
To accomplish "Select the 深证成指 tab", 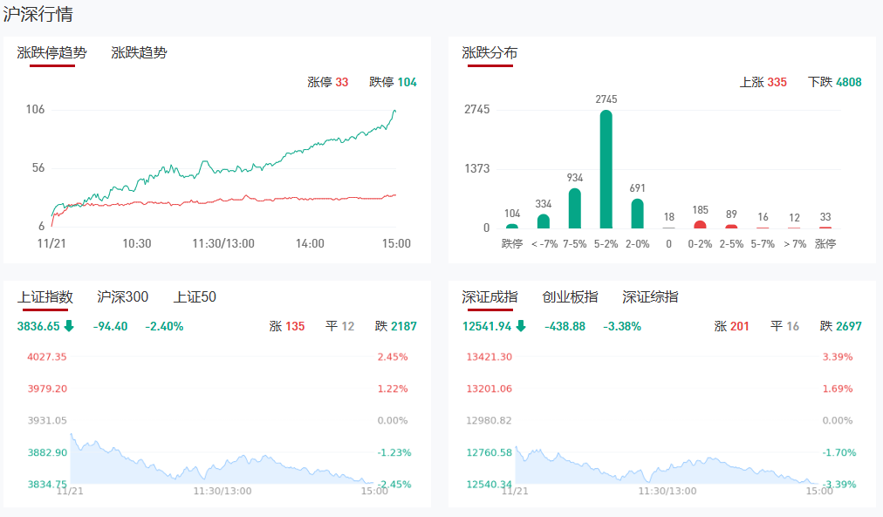I will click(489, 297).
